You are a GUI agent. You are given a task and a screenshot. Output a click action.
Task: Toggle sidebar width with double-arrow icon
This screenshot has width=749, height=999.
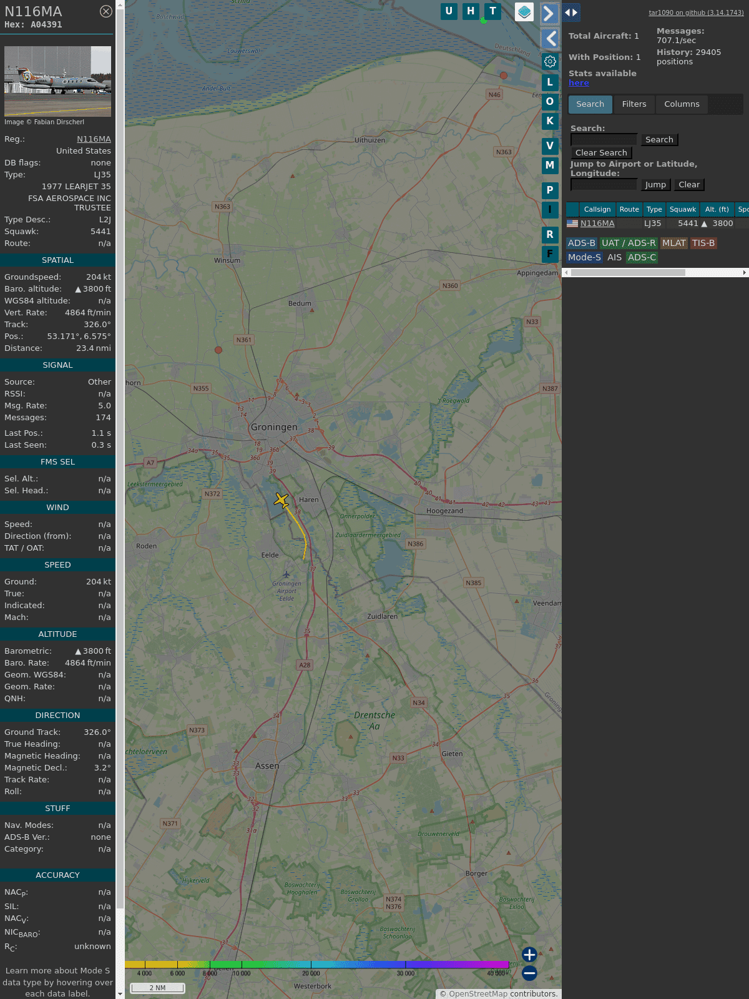click(571, 12)
